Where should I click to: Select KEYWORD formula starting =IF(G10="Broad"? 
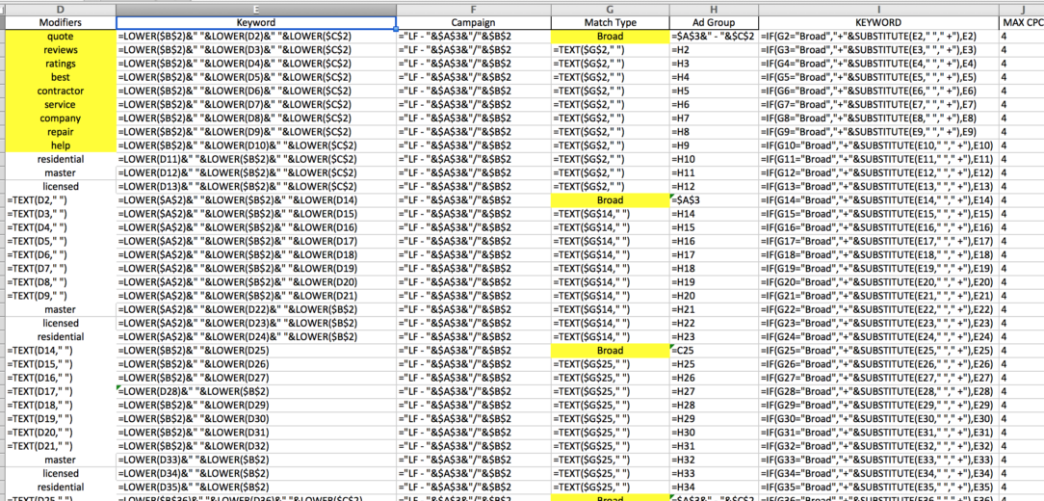pyautogui.click(x=878, y=145)
